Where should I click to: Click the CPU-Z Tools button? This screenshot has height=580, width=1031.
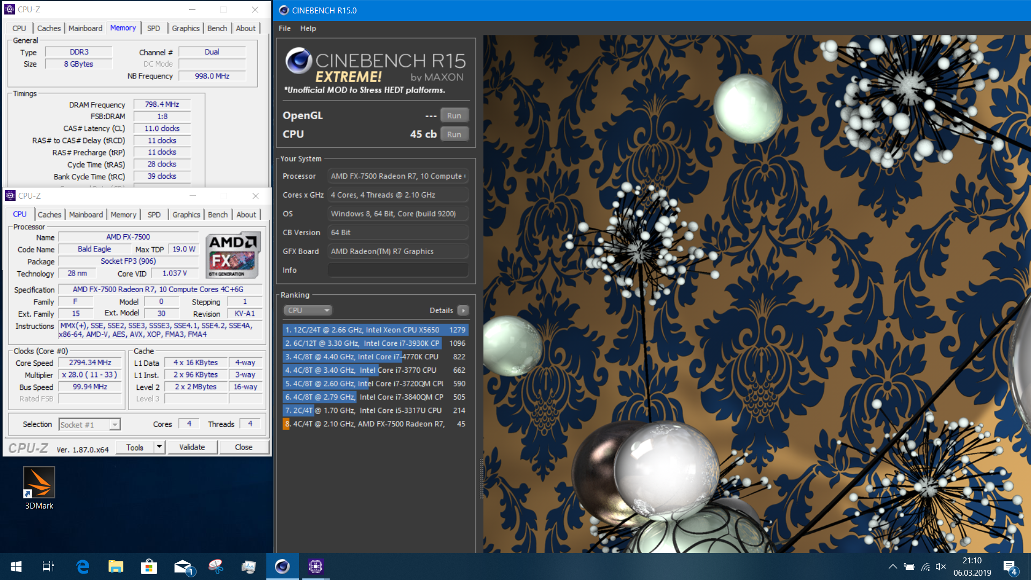[135, 447]
